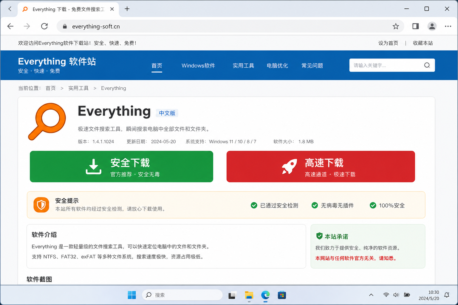Image resolution: width=458 pixels, height=305 pixels.
Task: Click the tab history chevron icon
Action: [x=10, y=9]
